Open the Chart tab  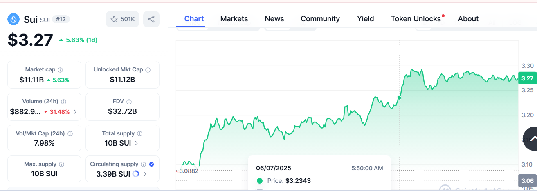pyautogui.click(x=194, y=19)
